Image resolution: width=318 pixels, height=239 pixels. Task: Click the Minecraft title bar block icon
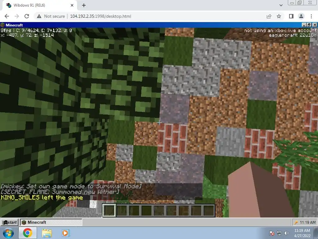[x=2, y=25]
